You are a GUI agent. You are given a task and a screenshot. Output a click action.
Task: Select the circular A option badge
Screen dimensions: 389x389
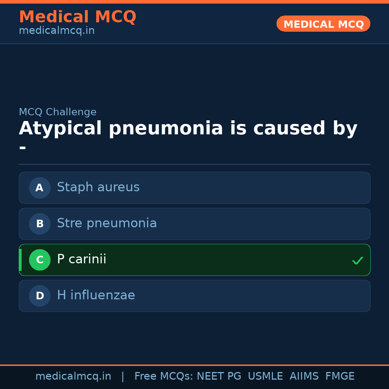click(x=40, y=188)
